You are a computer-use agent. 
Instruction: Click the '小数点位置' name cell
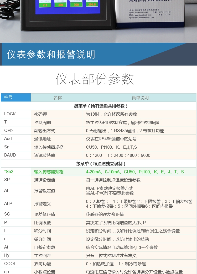point(57,271)
